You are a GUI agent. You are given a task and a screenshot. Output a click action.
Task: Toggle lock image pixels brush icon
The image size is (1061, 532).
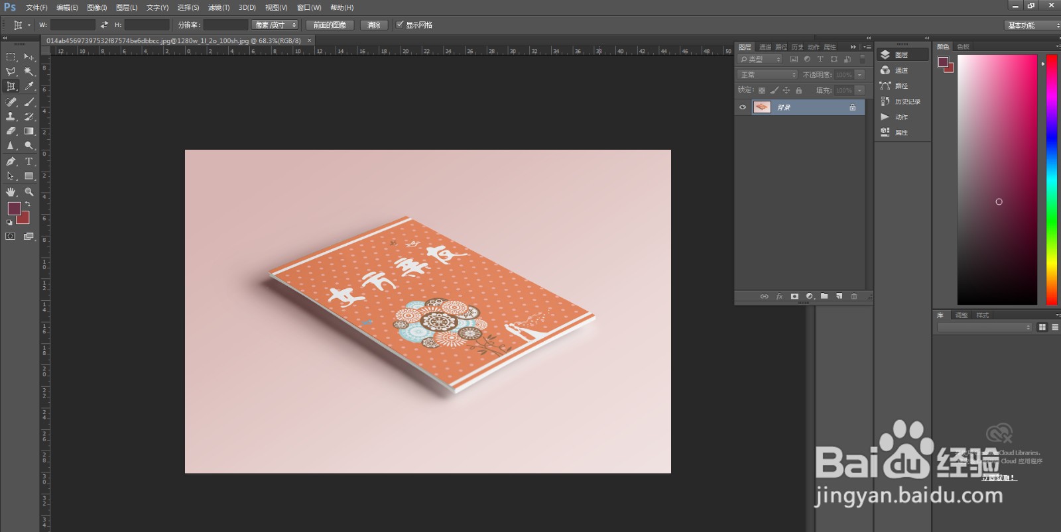tap(775, 90)
